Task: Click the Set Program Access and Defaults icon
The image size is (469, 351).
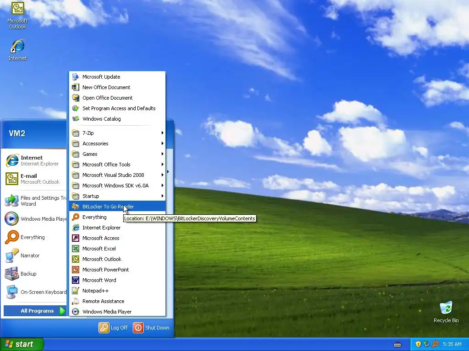Action: coord(76,108)
